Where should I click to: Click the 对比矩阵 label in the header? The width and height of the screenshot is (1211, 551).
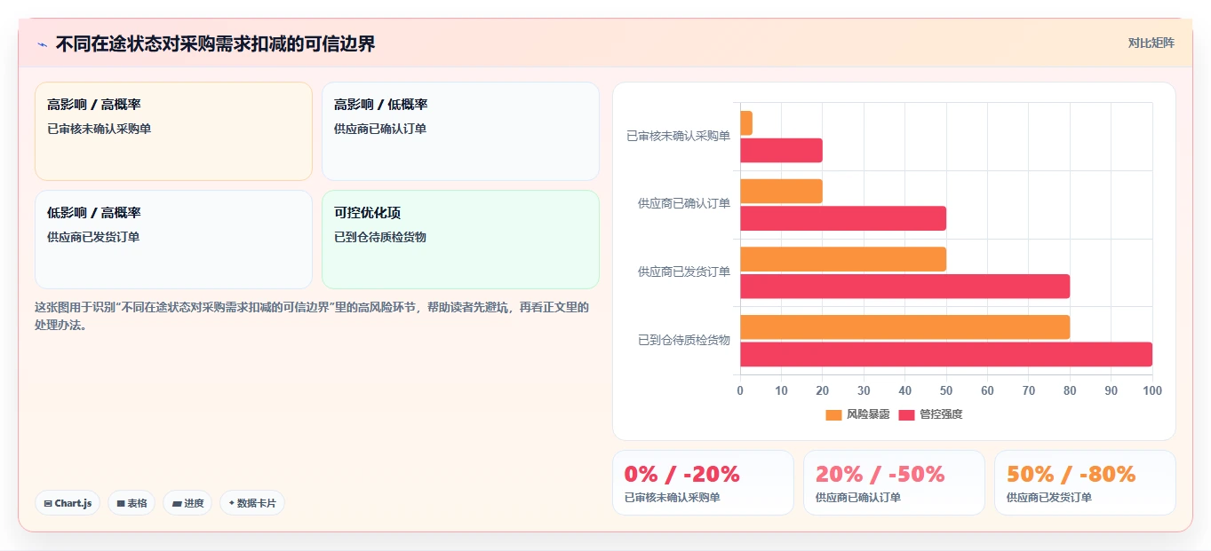pos(1151,43)
